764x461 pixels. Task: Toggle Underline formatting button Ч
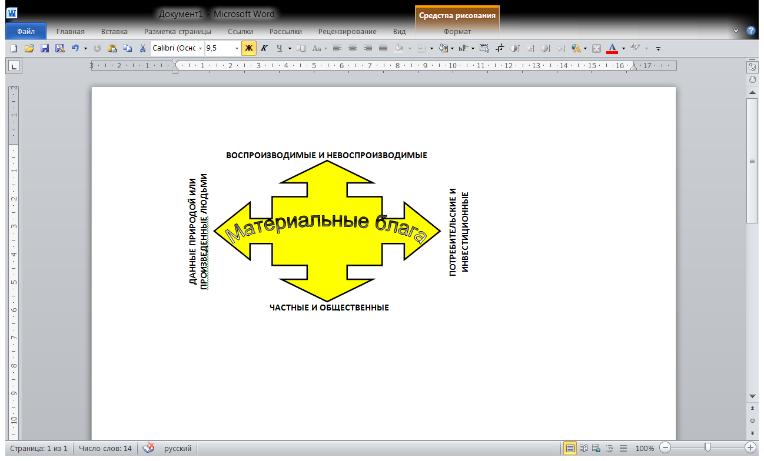[280, 48]
